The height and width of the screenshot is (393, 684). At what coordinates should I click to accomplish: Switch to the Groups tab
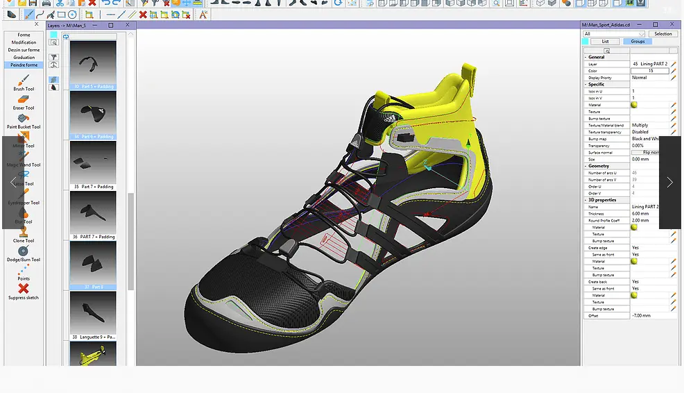pyautogui.click(x=638, y=42)
